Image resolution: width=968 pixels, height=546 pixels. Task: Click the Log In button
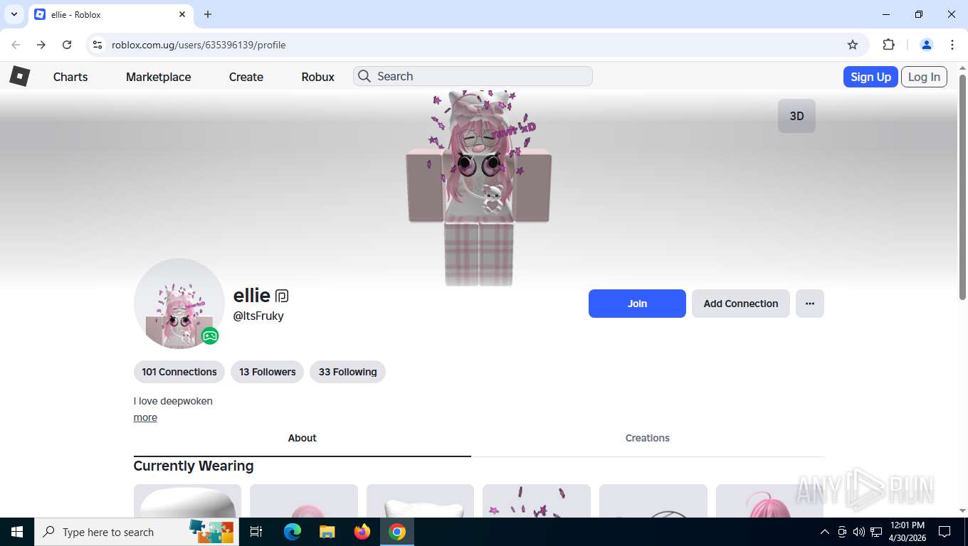[x=924, y=77]
